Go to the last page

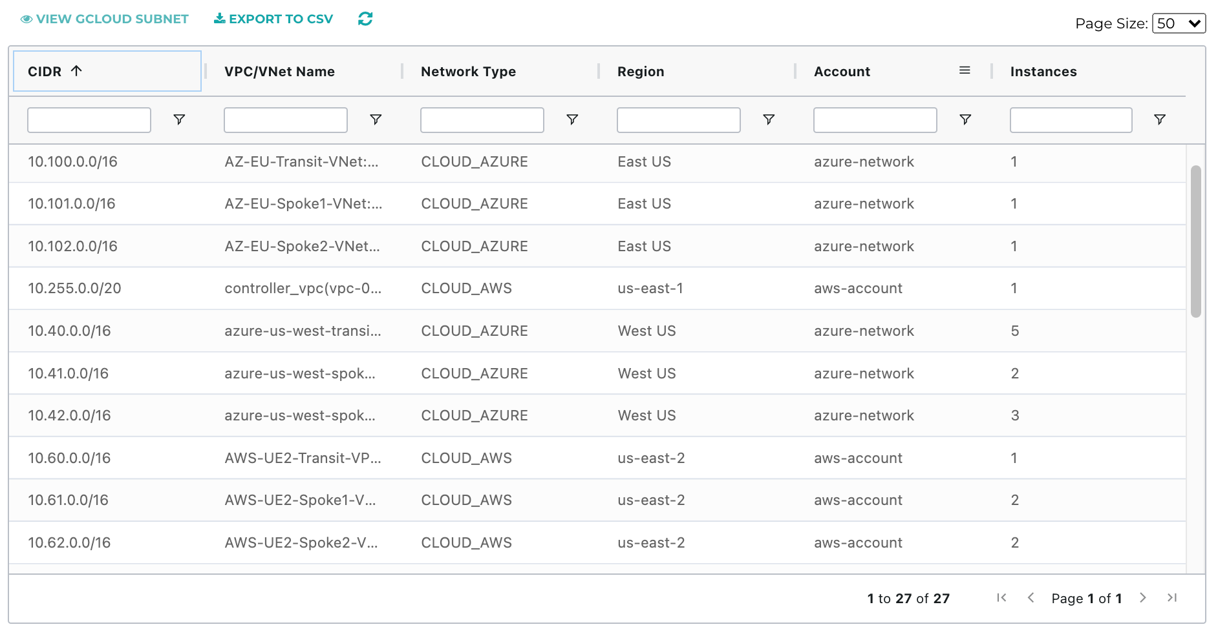1172,598
